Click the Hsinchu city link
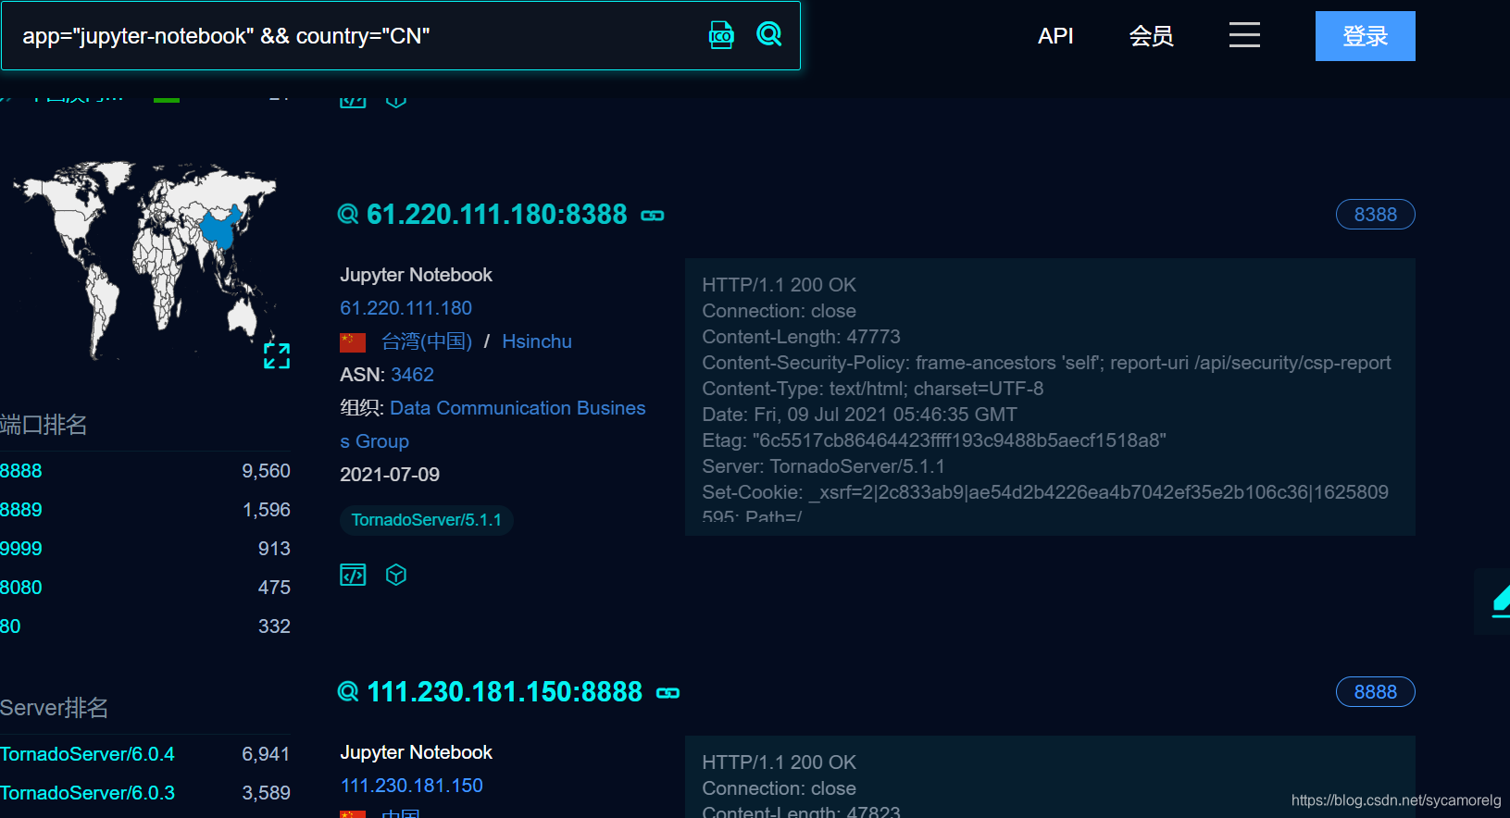 click(537, 341)
